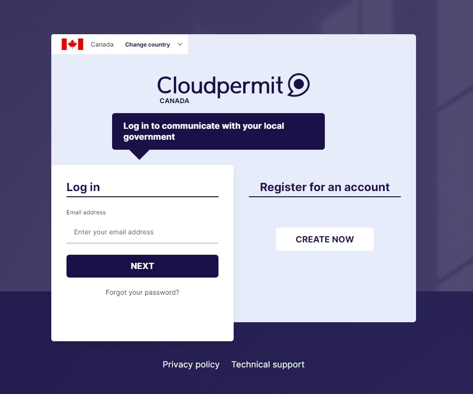
Task: Click the Enter your email address placeholder
Action: pos(114,232)
